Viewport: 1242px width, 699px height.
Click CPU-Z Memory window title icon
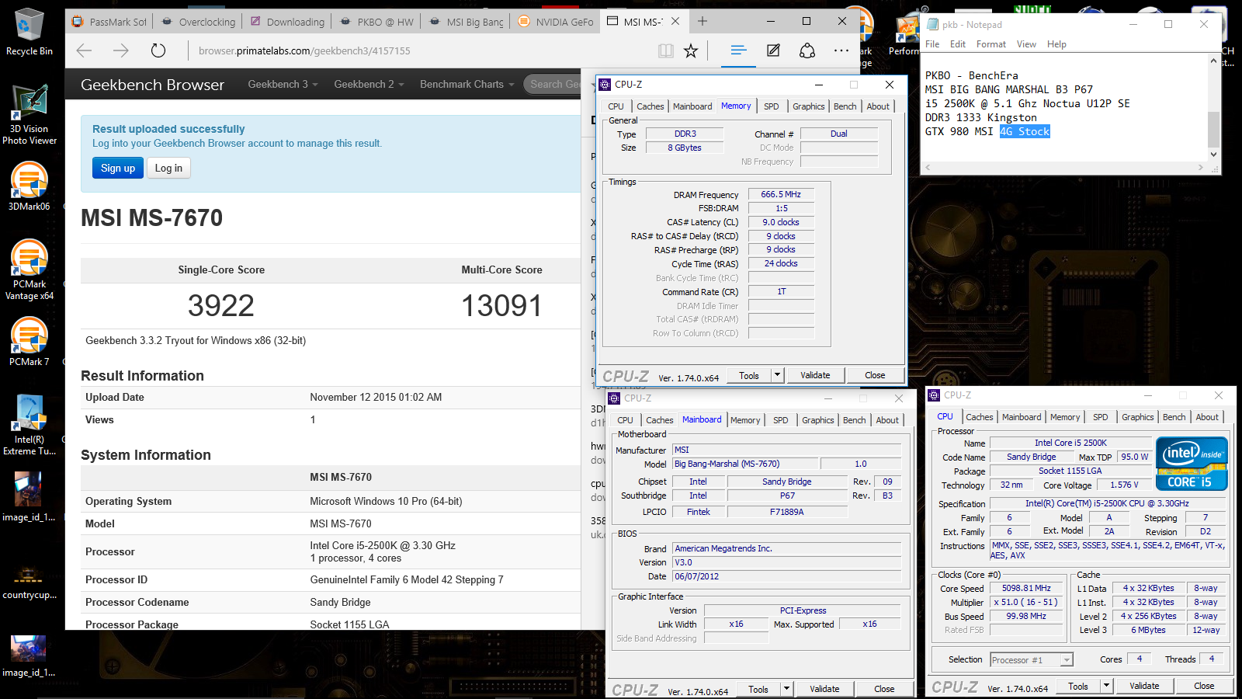[x=605, y=84]
